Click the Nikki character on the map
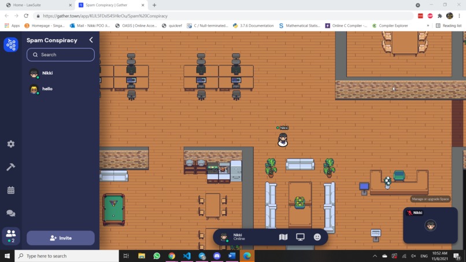Viewport: 466px width, 262px height. click(x=283, y=140)
